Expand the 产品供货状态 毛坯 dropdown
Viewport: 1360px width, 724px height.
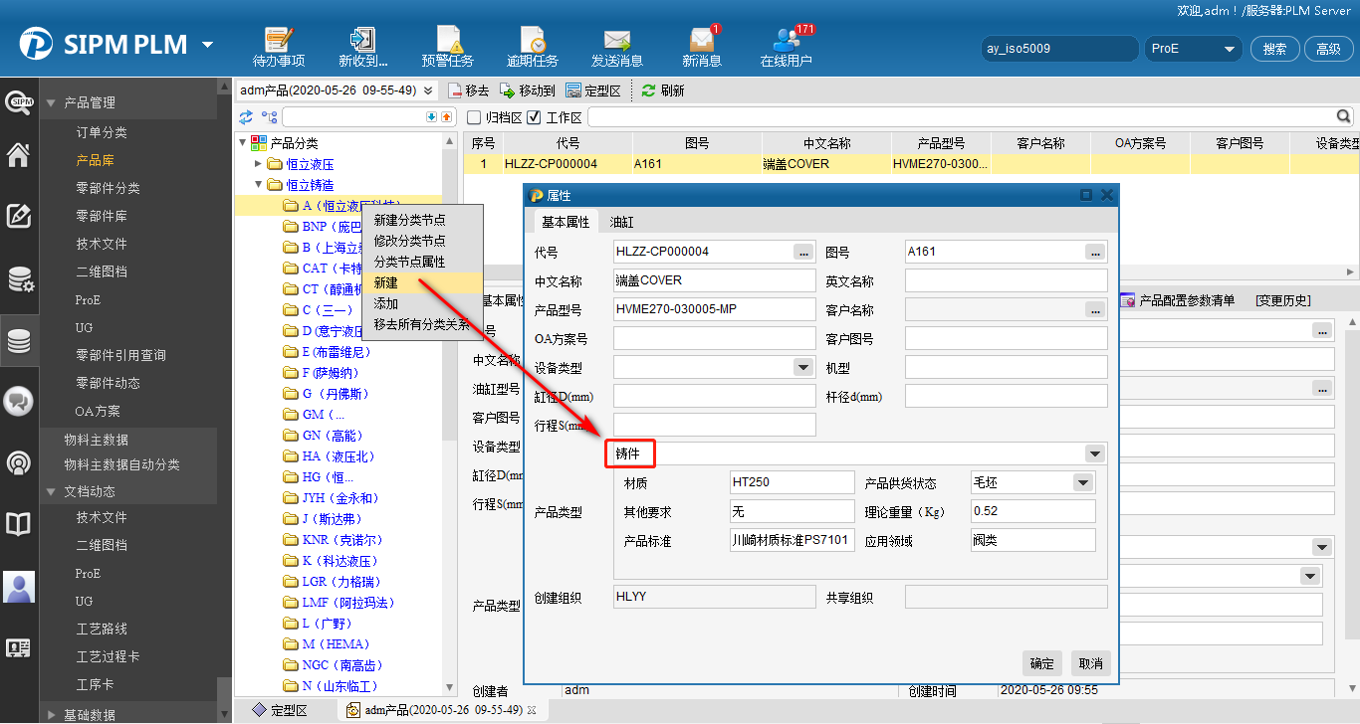1082,483
